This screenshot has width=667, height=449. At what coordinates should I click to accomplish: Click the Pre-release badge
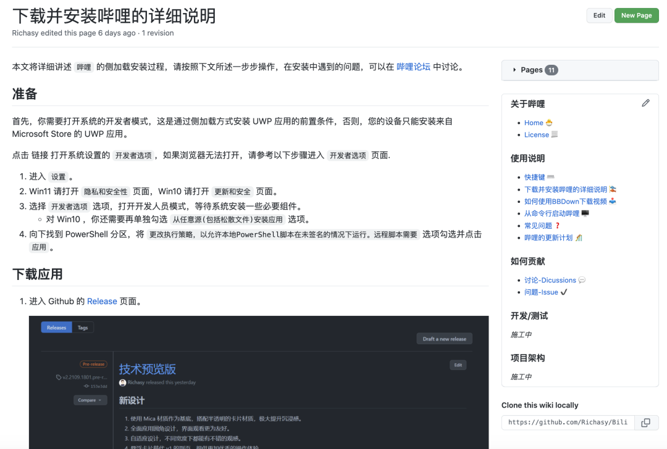[94, 364]
